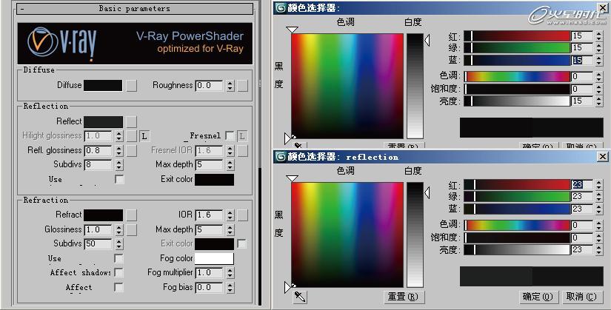Adjust the Fog multiplier spinner
Screen dimensions: 611x310
tap(230, 272)
